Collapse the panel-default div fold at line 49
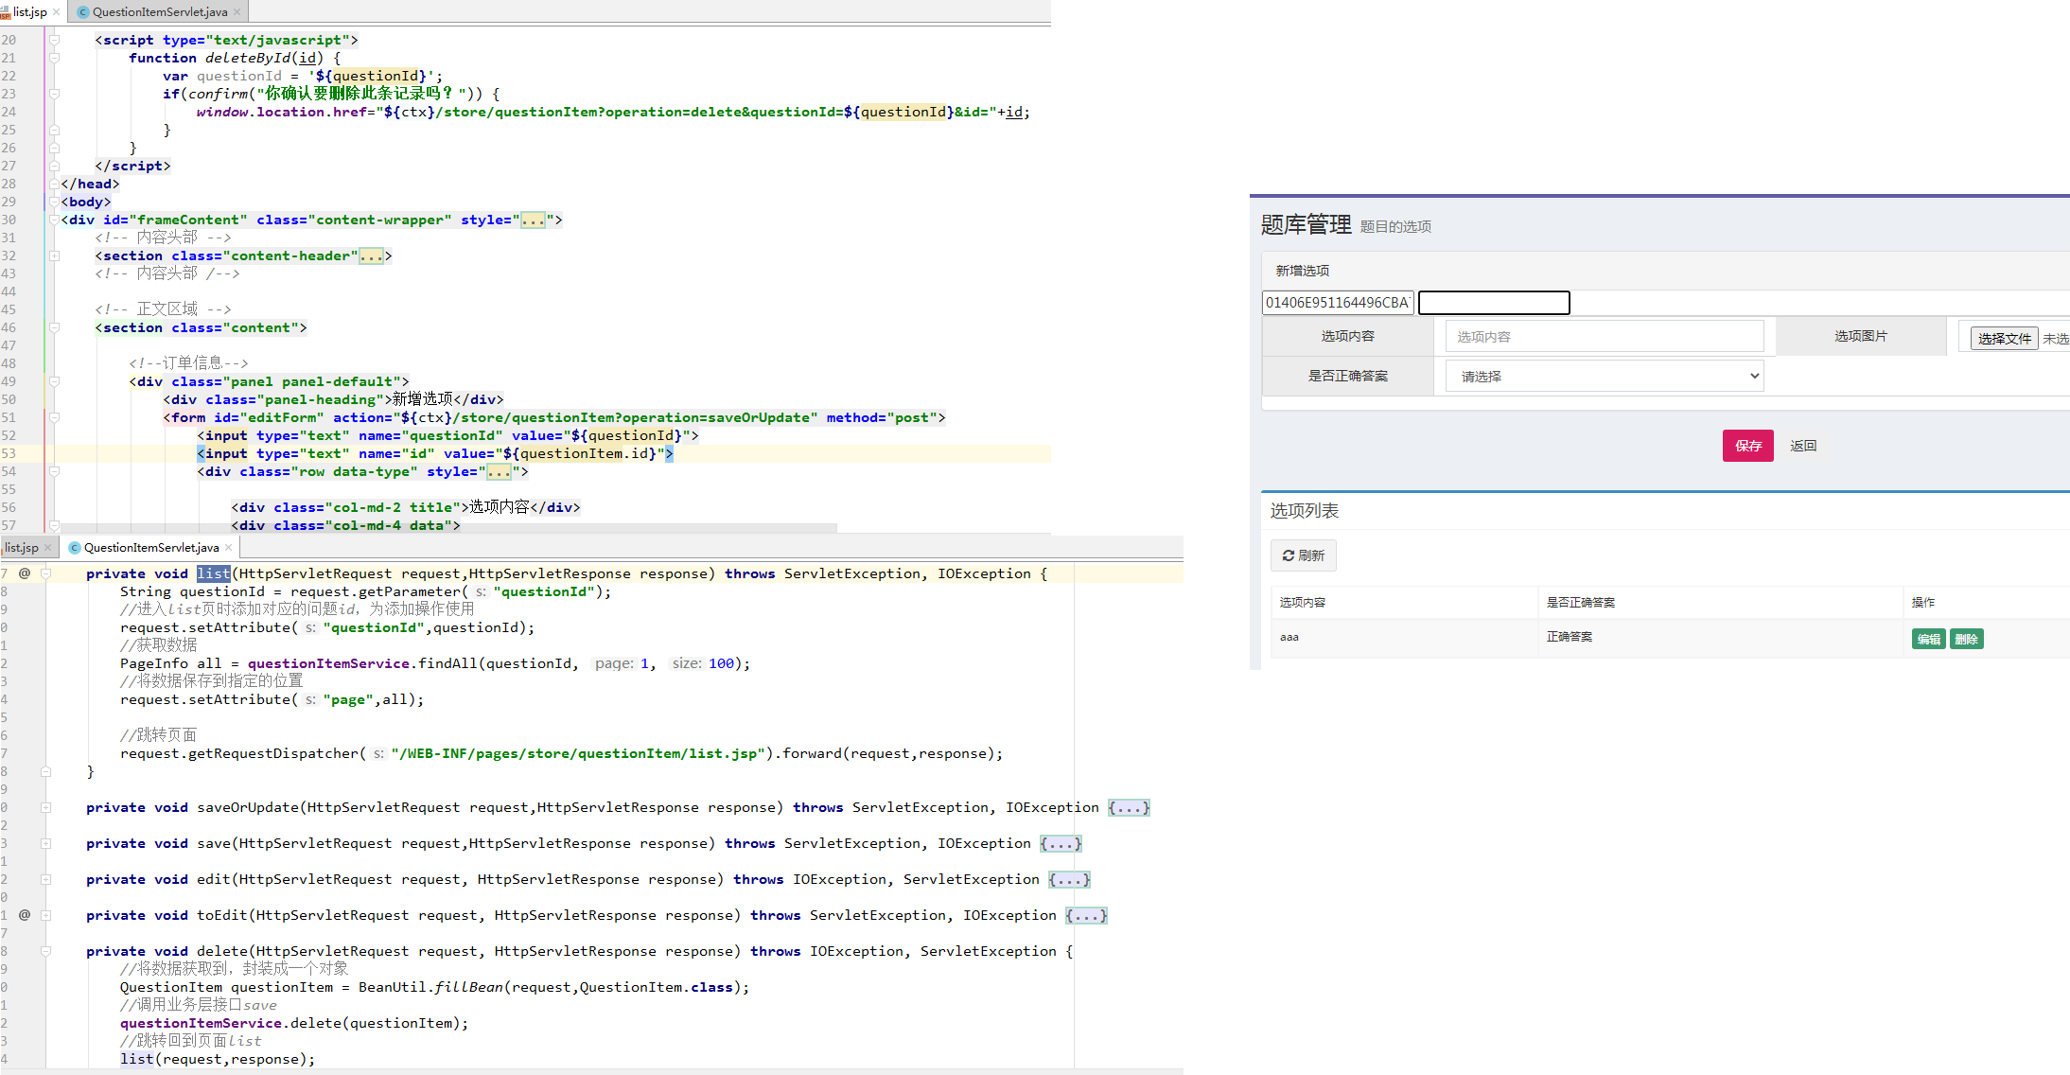 click(55, 381)
